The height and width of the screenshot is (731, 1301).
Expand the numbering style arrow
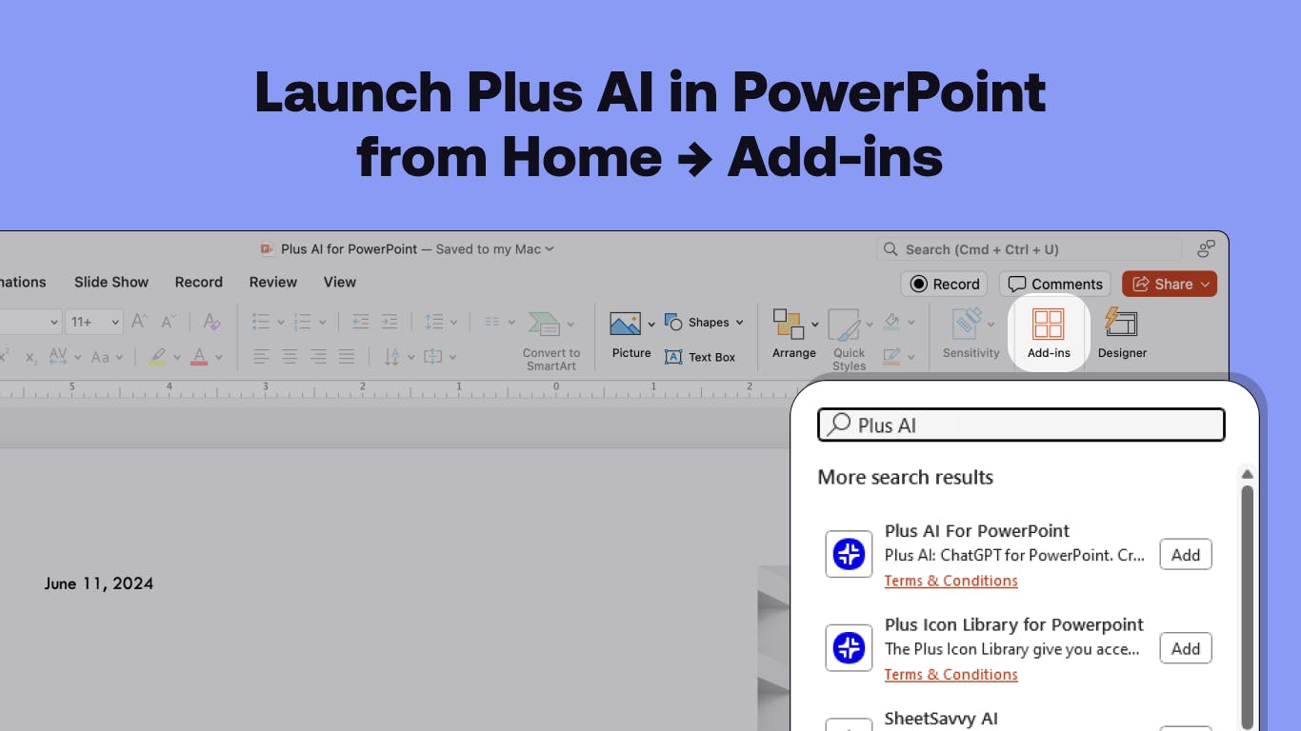pos(323,323)
